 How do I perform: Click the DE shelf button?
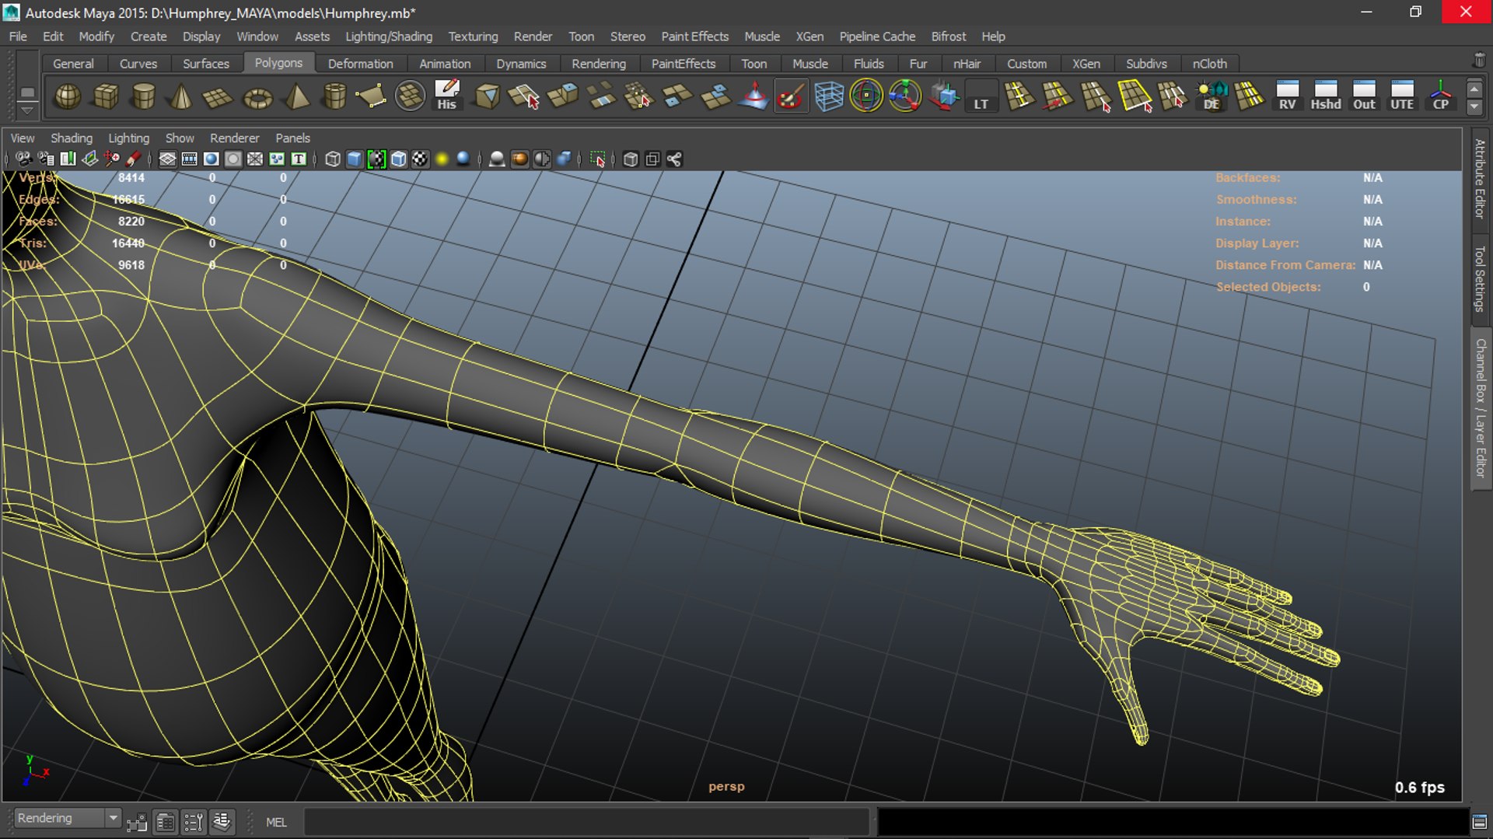point(1212,96)
